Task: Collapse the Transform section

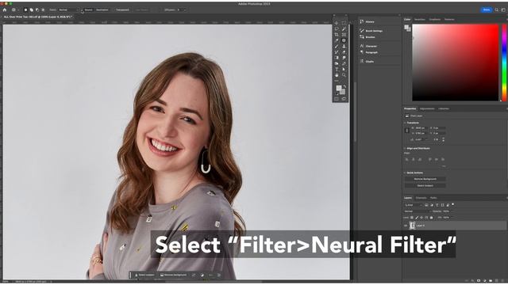Action: [406, 123]
